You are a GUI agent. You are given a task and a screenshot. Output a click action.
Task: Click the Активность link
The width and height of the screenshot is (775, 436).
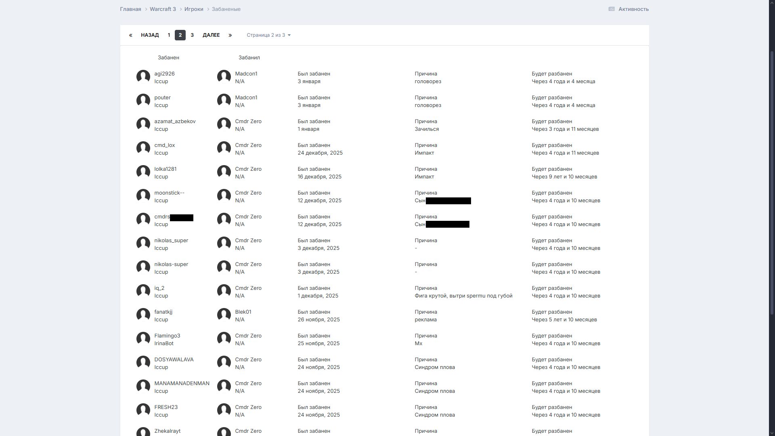tap(633, 9)
